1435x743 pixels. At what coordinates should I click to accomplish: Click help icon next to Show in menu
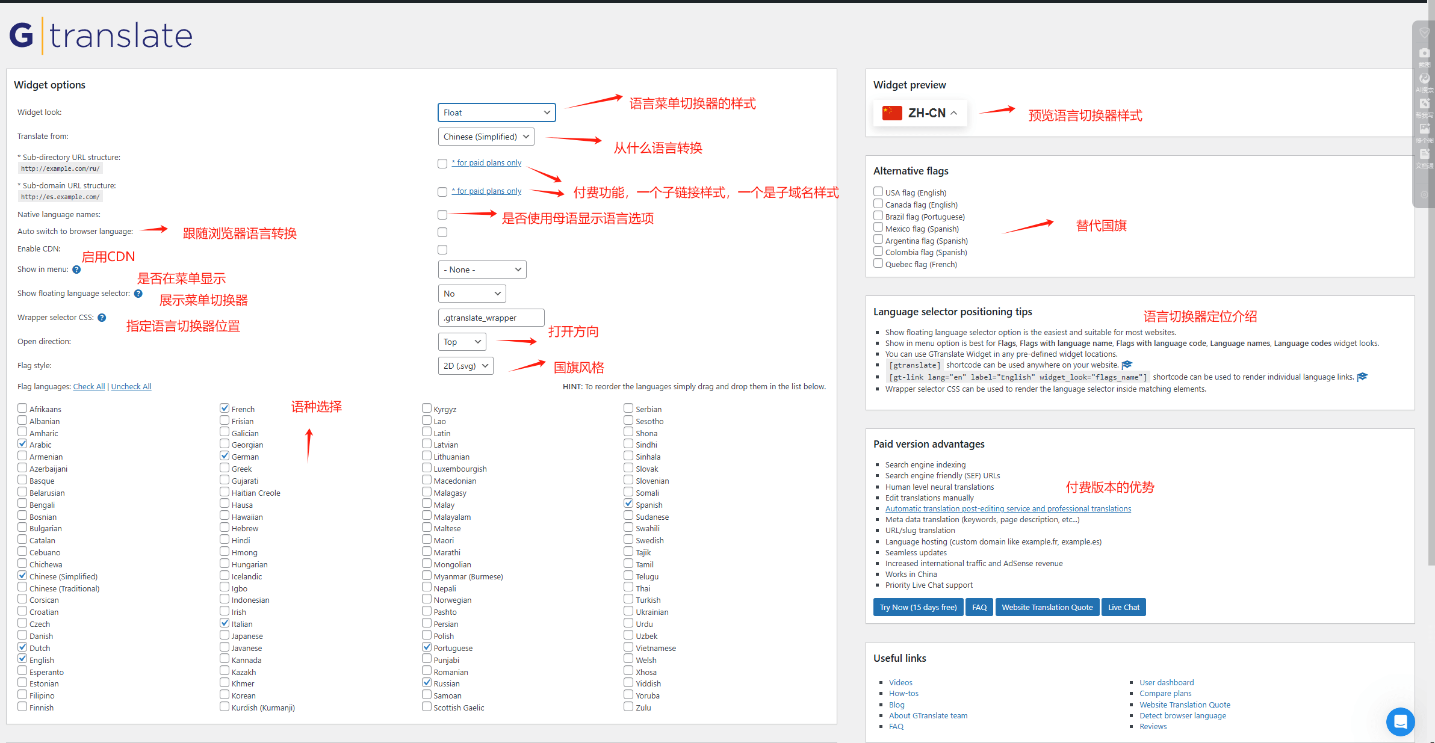point(76,270)
